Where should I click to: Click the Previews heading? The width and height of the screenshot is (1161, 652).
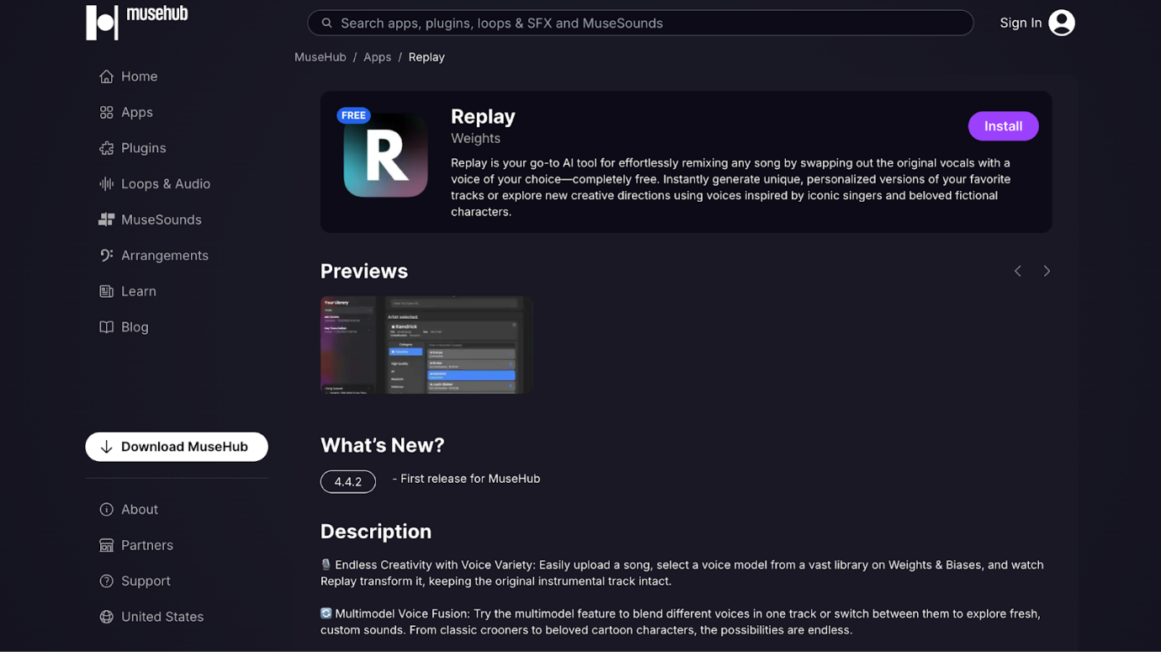364,271
